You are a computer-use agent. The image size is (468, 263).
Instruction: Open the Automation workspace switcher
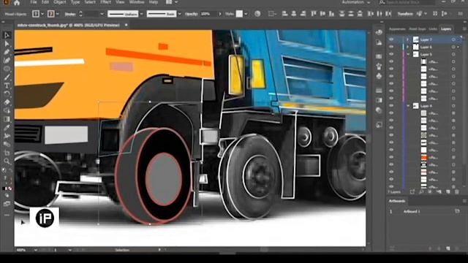(356, 2)
